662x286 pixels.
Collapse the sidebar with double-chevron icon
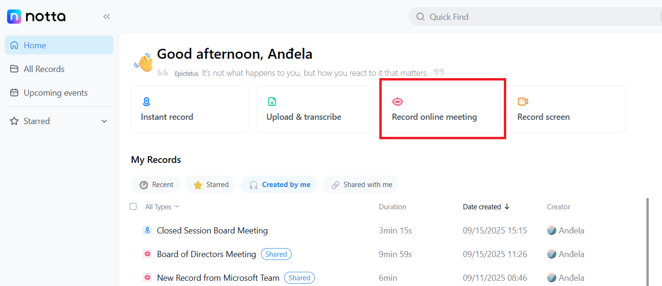pyautogui.click(x=107, y=17)
